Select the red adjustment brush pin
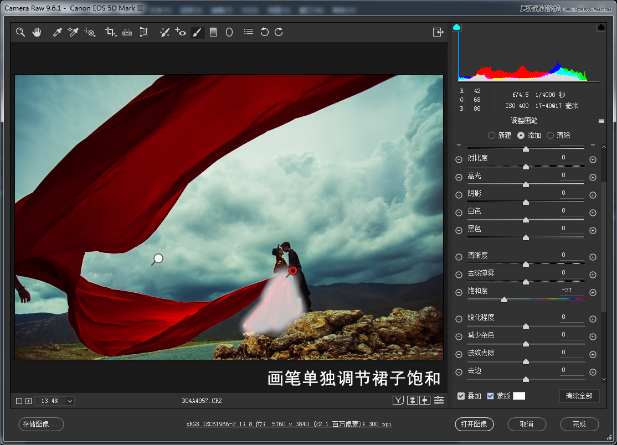Viewport: 617px width, 445px height. 293,271
